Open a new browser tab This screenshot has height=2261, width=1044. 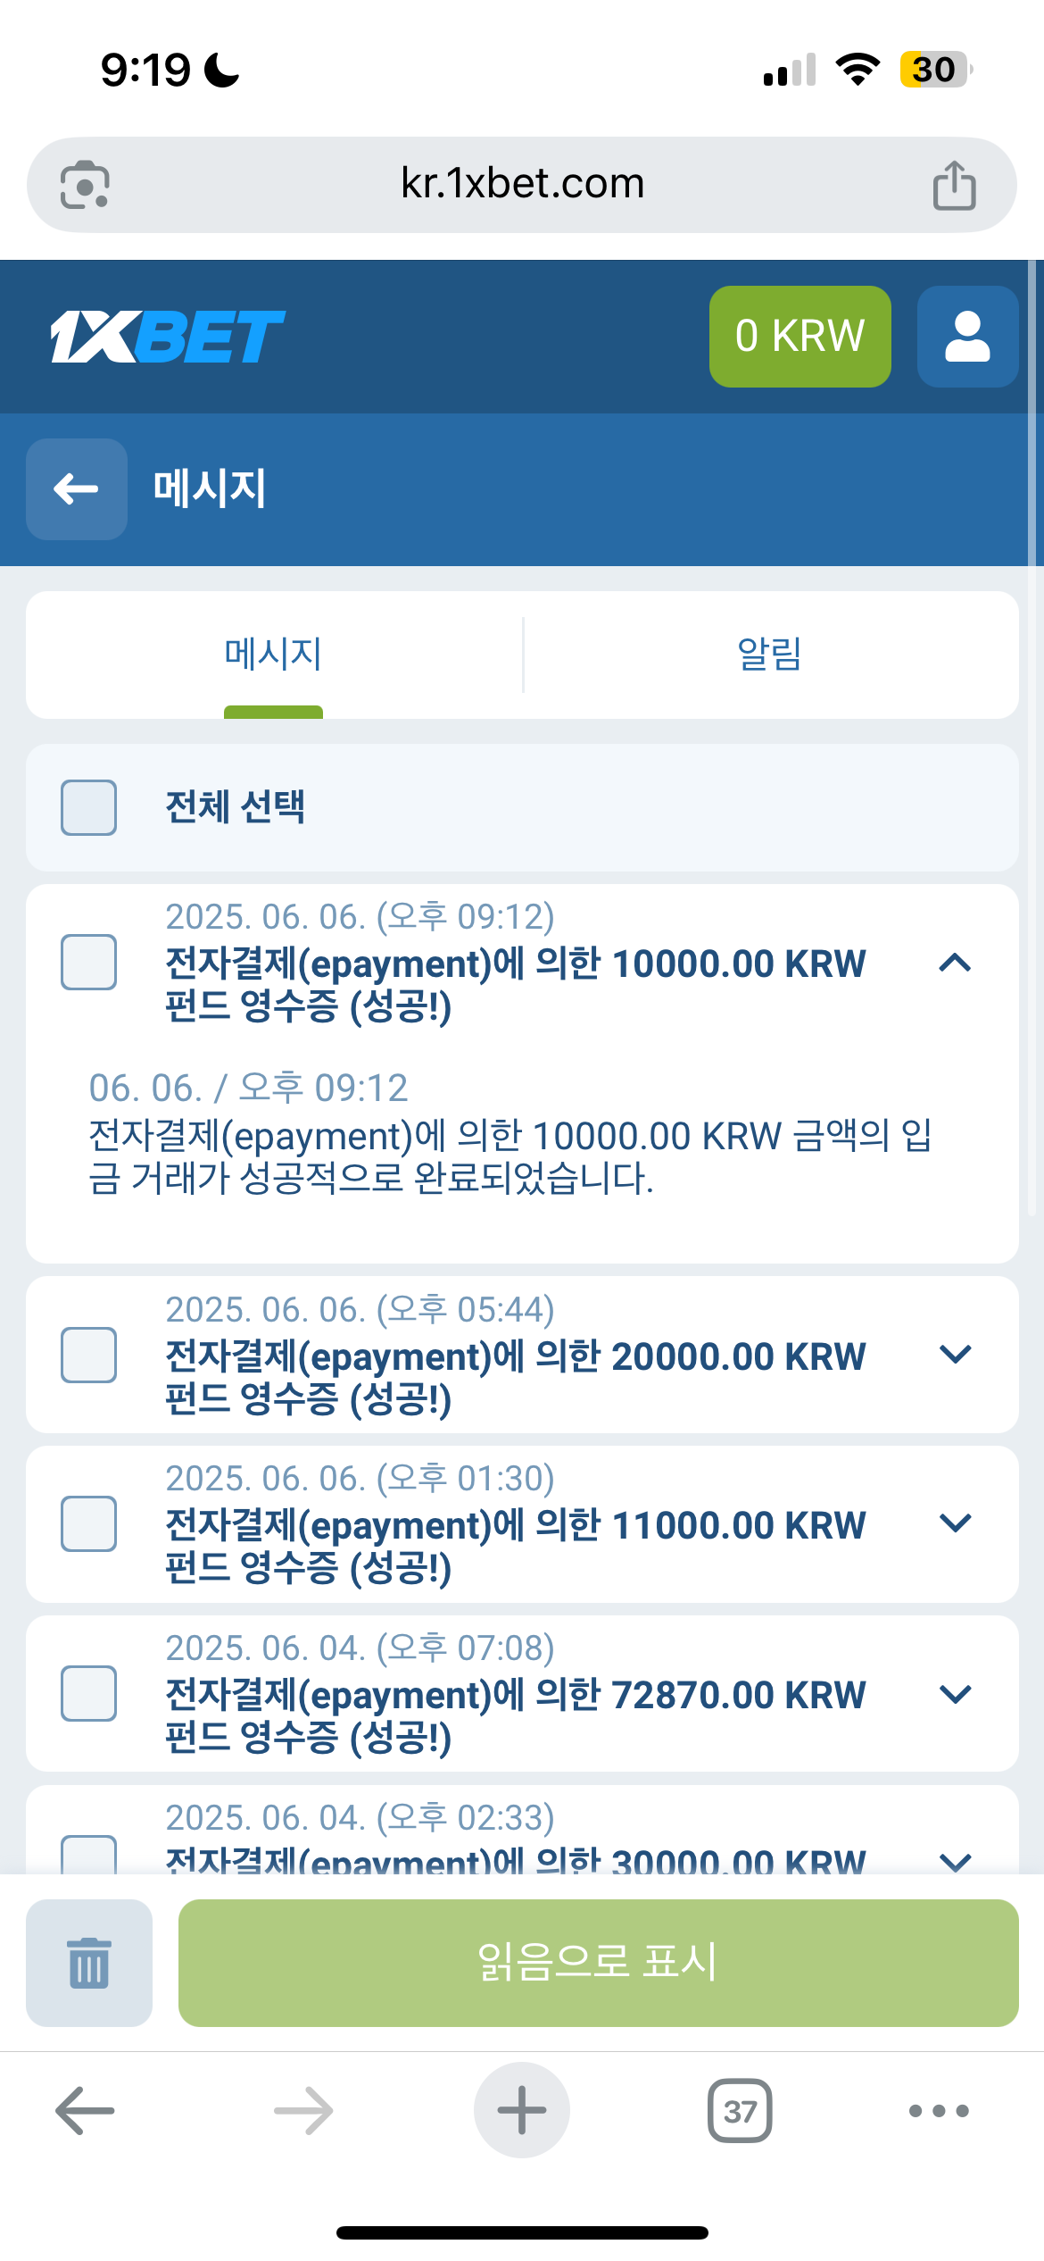coord(522,2111)
